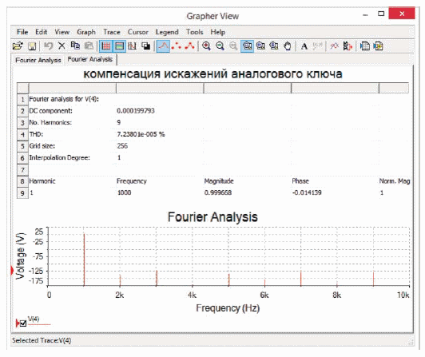This screenshot has height=357, width=425.
Task: Click the Undo arrow icon
Action: click(48, 46)
